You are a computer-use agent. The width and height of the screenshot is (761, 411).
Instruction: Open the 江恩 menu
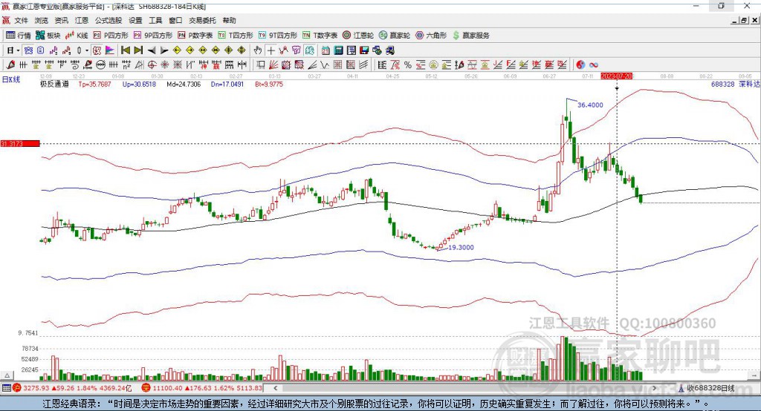point(82,20)
